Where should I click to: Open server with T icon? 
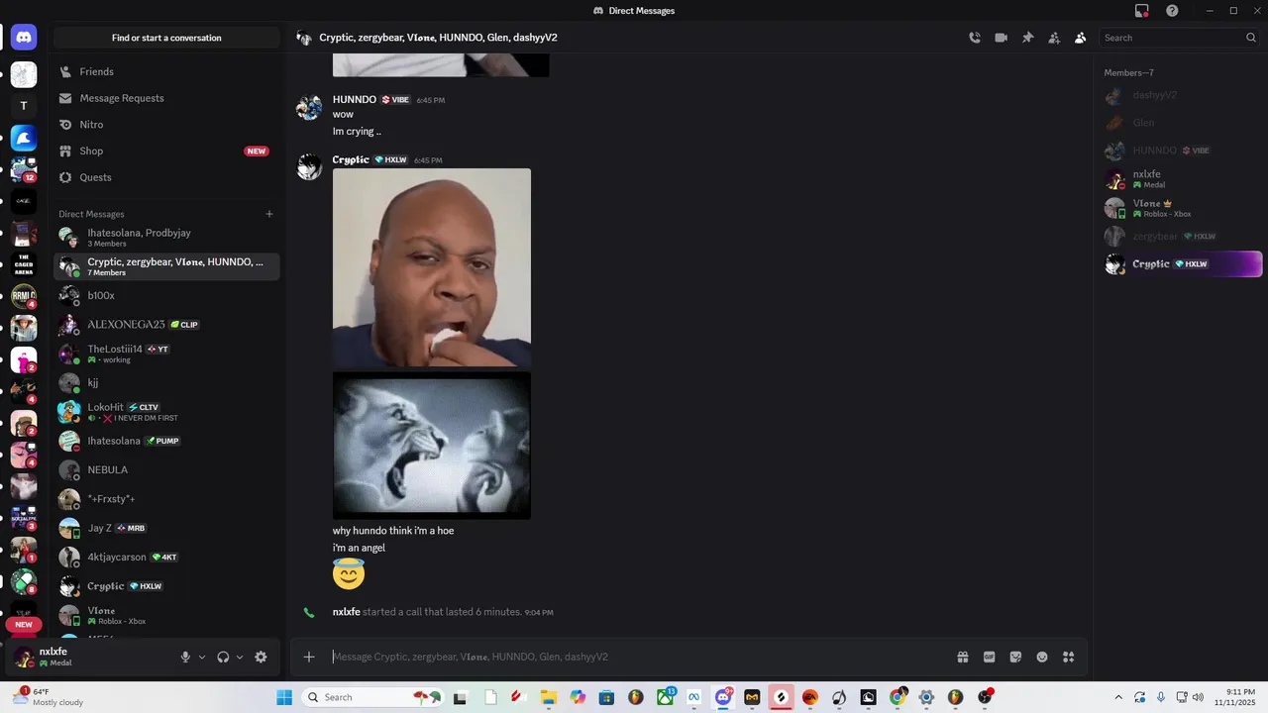[24, 106]
